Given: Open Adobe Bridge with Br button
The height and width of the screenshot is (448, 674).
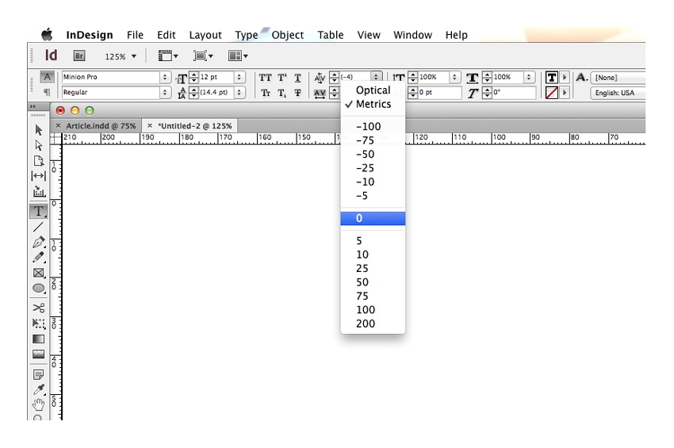Looking at the screenshot, I should [x=79, y=56].
